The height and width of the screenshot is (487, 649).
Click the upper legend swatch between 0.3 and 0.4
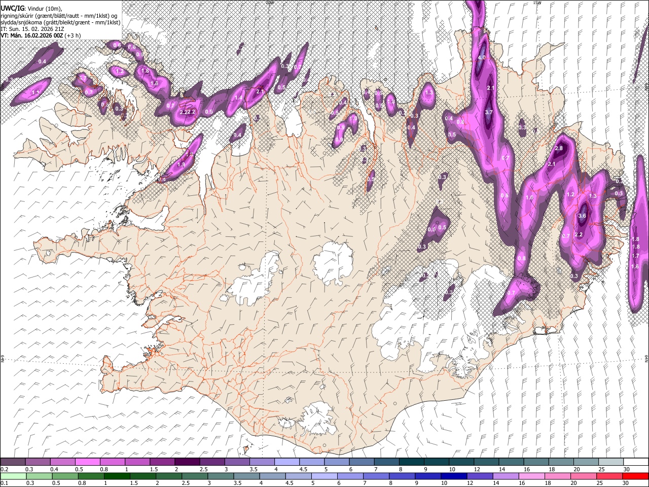[38, 462]
